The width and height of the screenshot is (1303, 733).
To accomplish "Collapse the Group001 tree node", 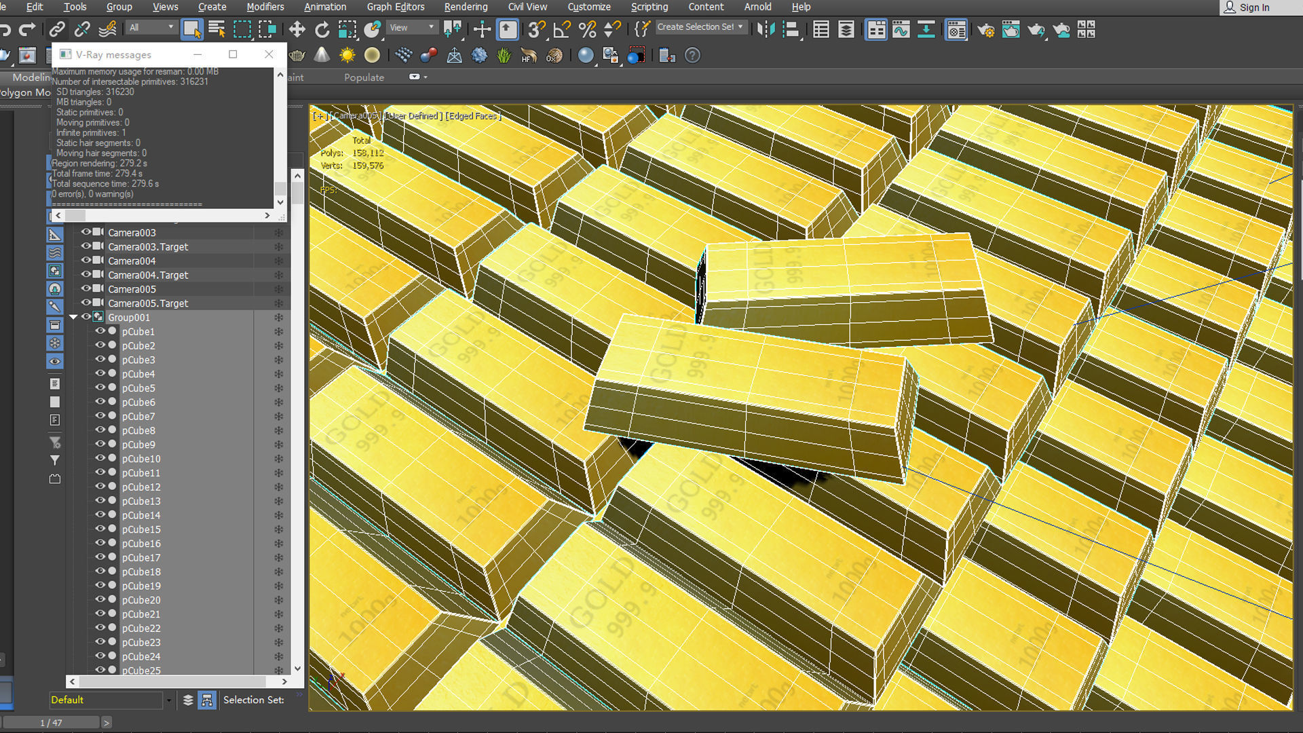I will (x=73, y=317).
